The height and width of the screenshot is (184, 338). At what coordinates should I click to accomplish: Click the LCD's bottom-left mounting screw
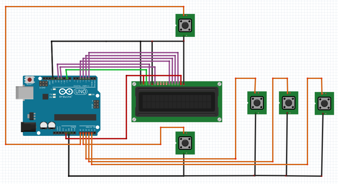click(134, 120)
